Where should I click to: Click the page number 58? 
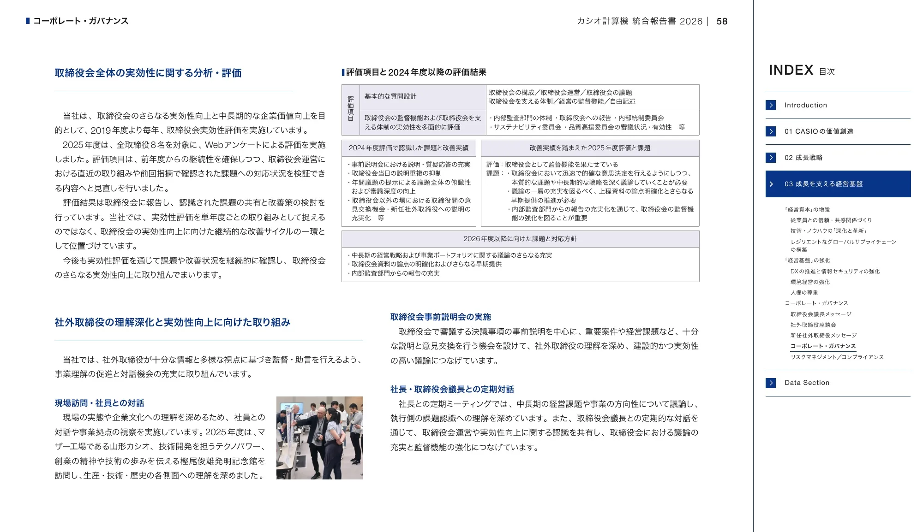click(x=722, y=21)
